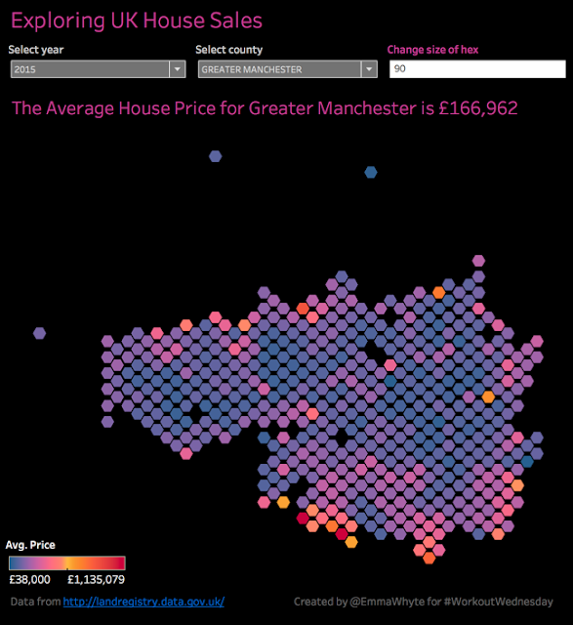
Task: Click the £38,000 minimum legend value
Action: 30,579
